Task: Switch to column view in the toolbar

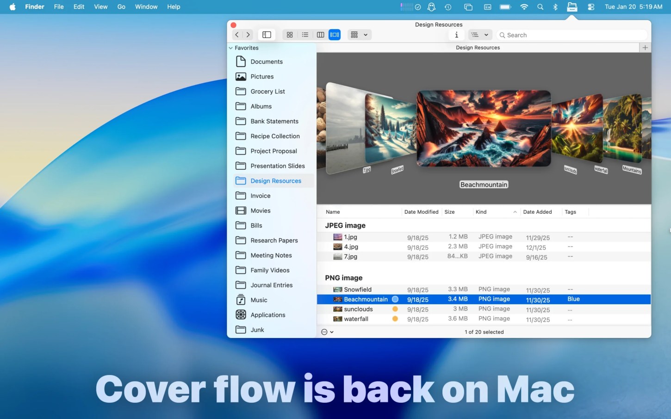Action: click(320, 34)
